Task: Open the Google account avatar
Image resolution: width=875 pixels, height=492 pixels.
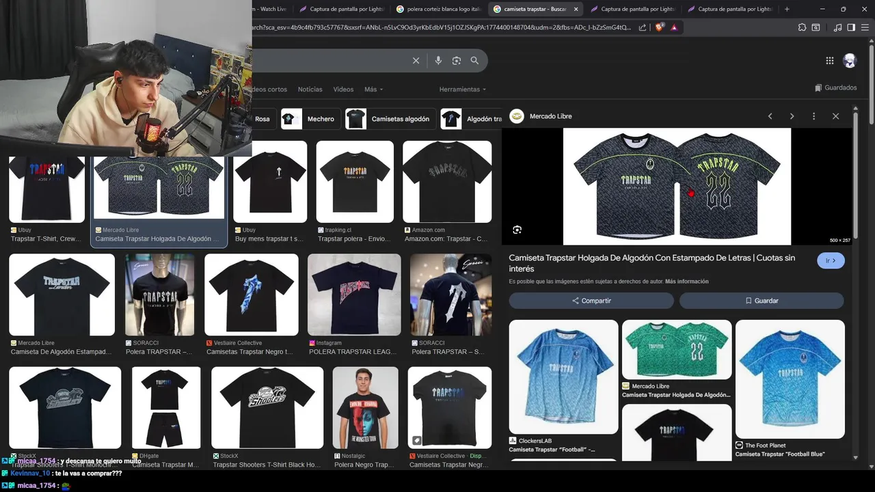Action: (850, 60)
